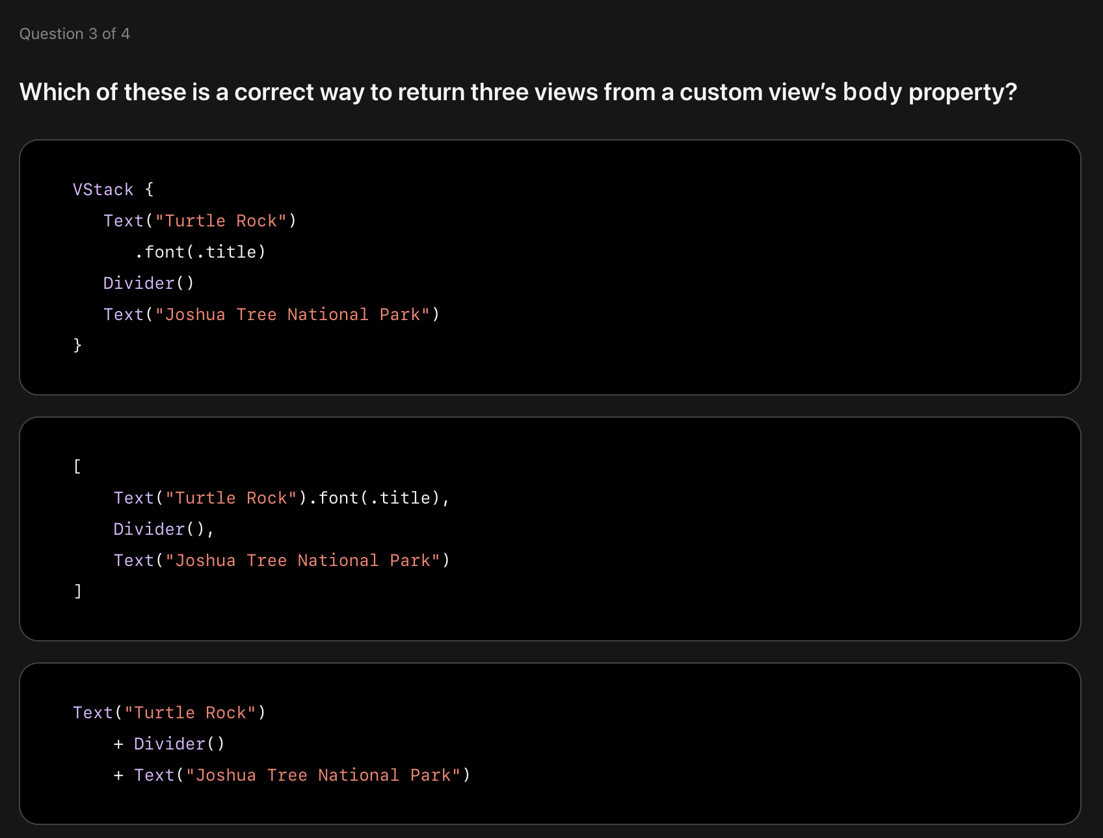The image size is (1103, 838).
Task: Click 'VStack {' code line
Action: click(x=113, y=189)
